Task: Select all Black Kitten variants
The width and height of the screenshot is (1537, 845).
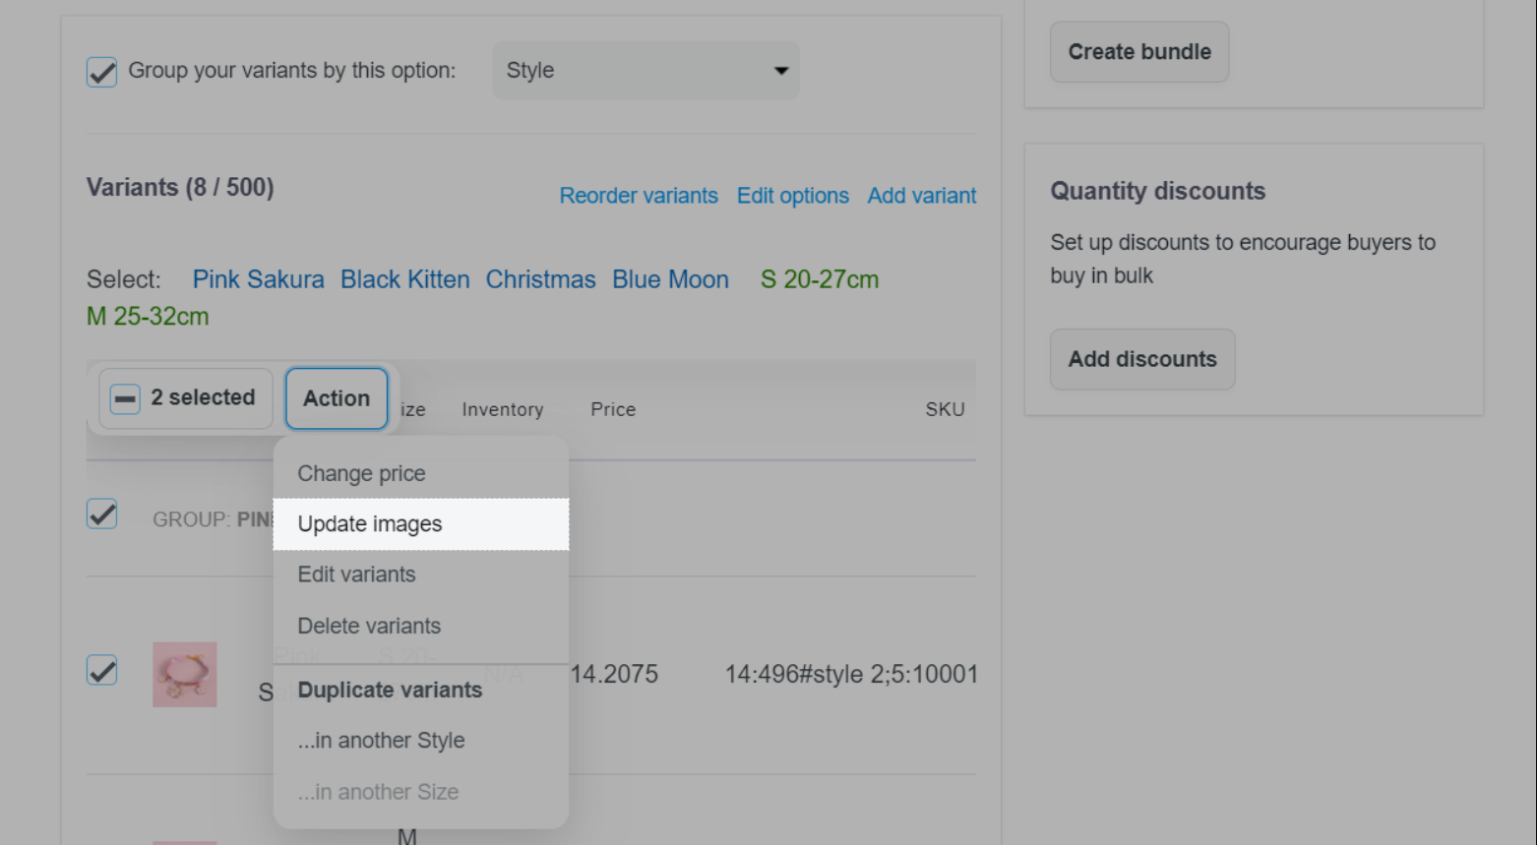Action: [x=405, y=279]
